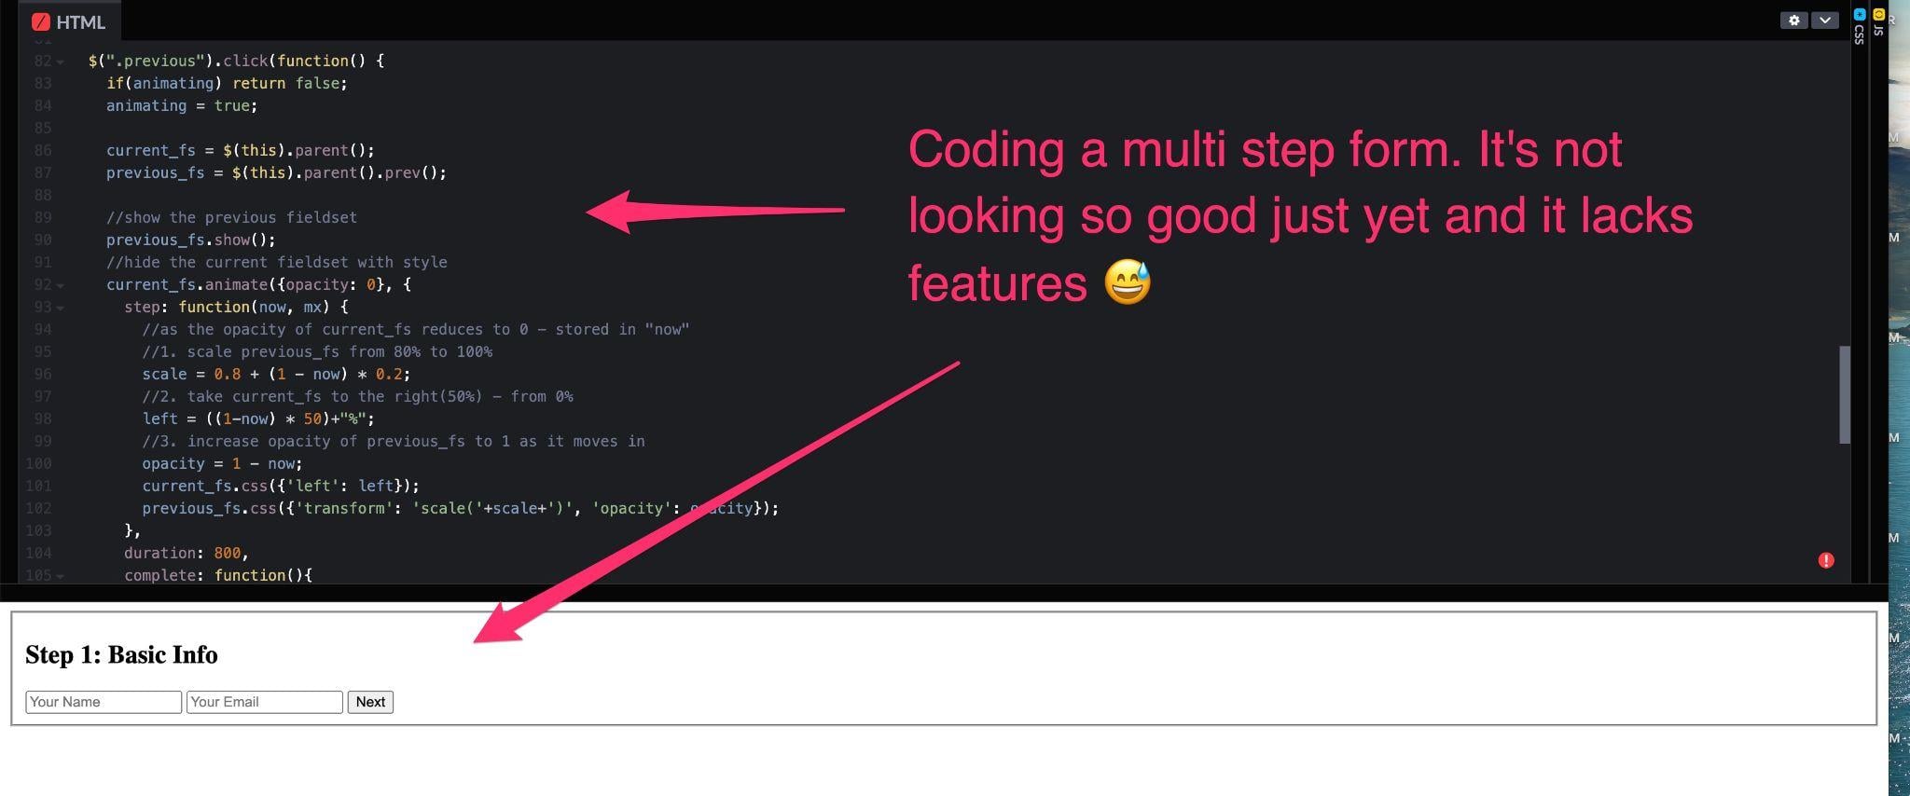Click the 'scale = 0.8 + (1 - now) * 0.2;' line
The width and height of the screenshot is (1910, 796).
coord(276,374)
